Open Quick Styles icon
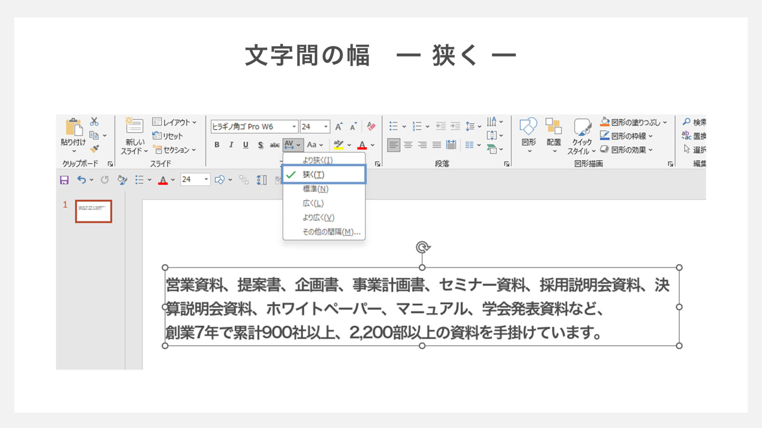This screenshot has width=762, height=428. coord(582,127)
